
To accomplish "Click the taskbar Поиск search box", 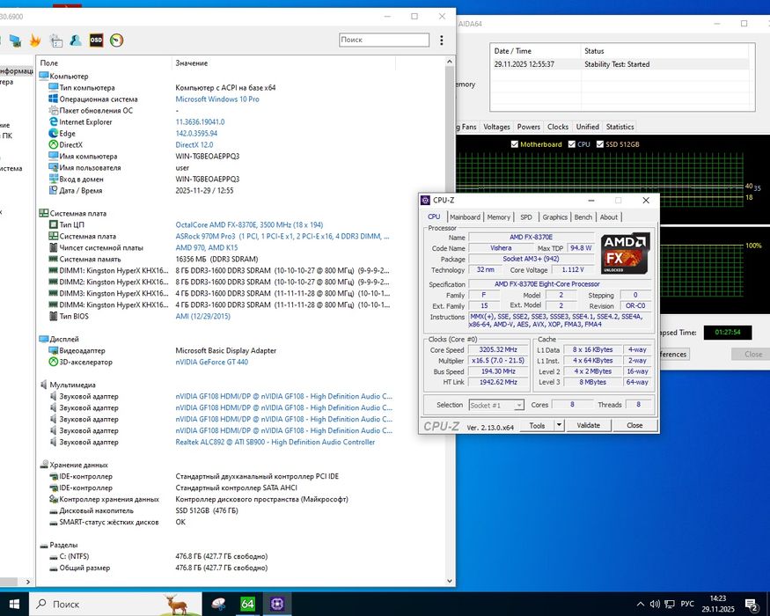I will [x=116, y=604].
